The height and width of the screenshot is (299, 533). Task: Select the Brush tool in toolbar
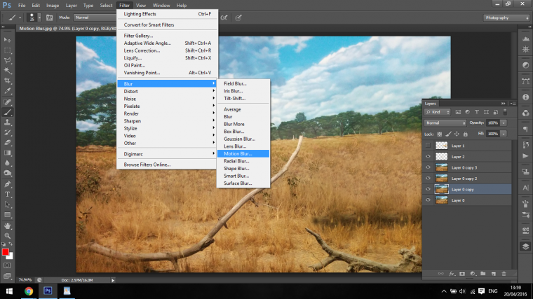point(7,112)
